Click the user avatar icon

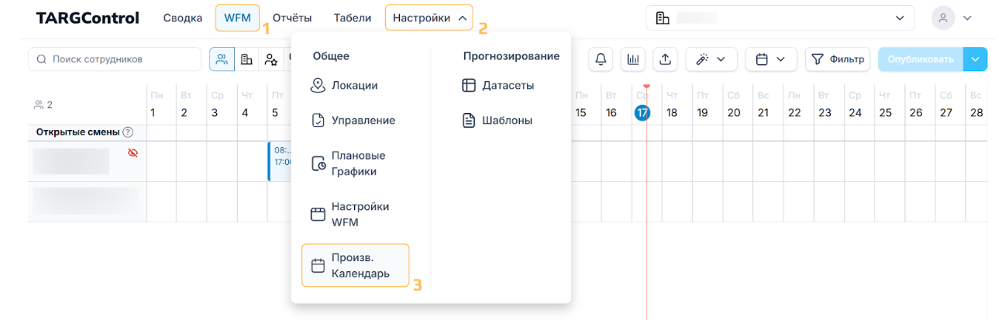[x=943, y=18]
